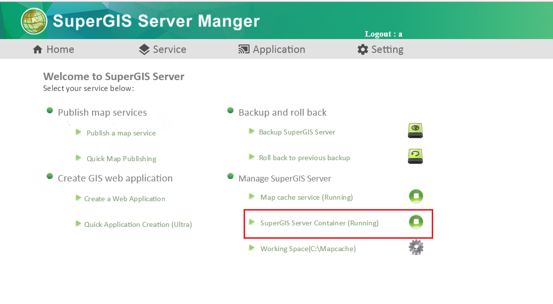Open Publish a map service link
553x304 pixels.
click(121, 133)
